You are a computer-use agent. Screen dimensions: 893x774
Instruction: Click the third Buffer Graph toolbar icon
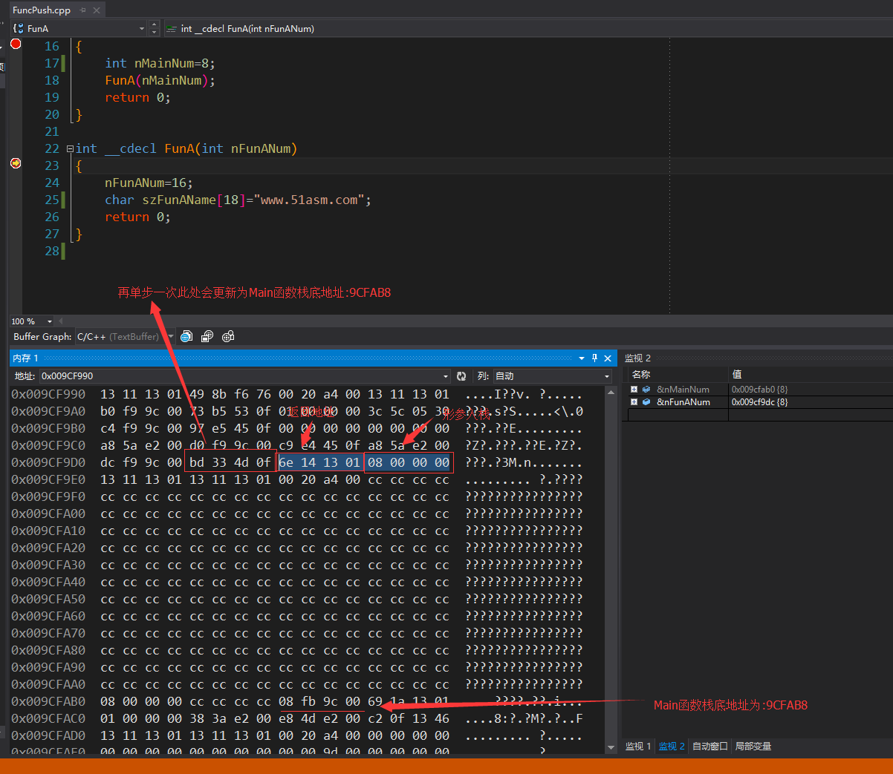coord(228,336)
